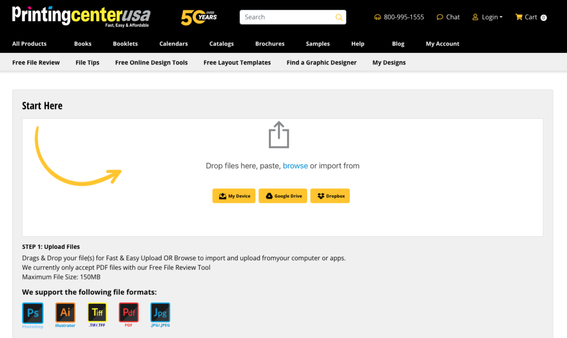Import files from Dropbox
This screenshot has width=567, height=338.
click(330, 196)
